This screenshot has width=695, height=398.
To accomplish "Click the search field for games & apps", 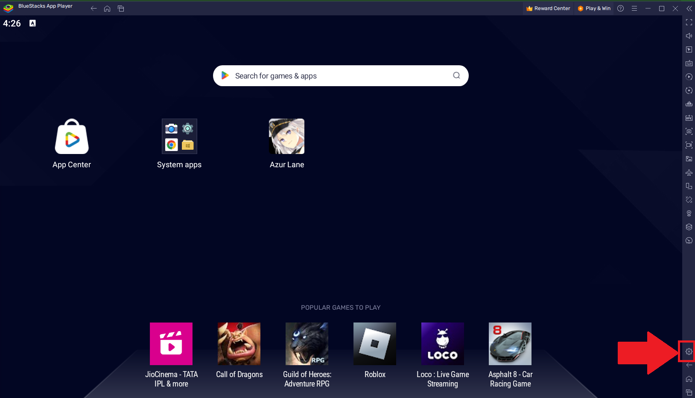I will coord(341,76).
